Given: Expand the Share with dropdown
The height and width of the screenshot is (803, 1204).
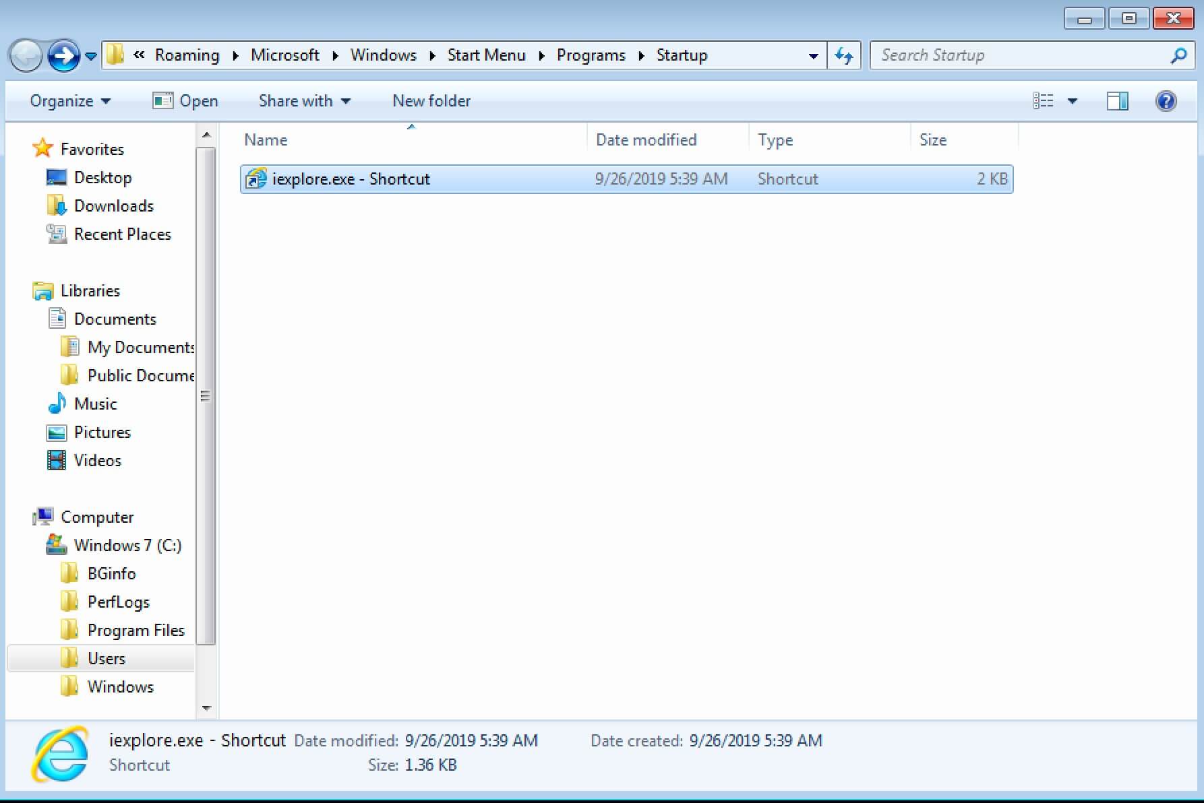Looking at the screenshot, I should [x=303, y=100].
